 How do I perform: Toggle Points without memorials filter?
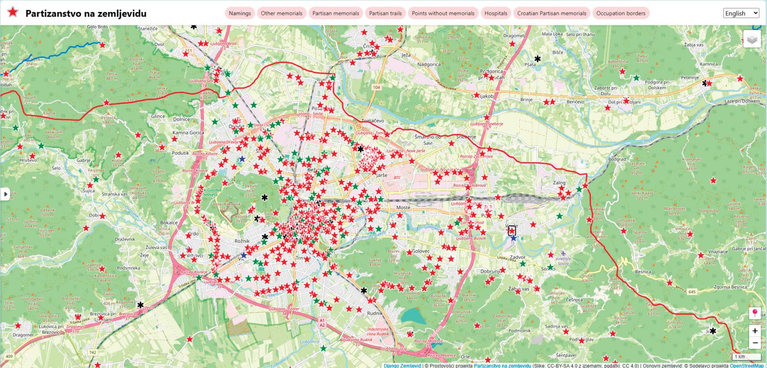pyautogui.click(x=443, y=13)
